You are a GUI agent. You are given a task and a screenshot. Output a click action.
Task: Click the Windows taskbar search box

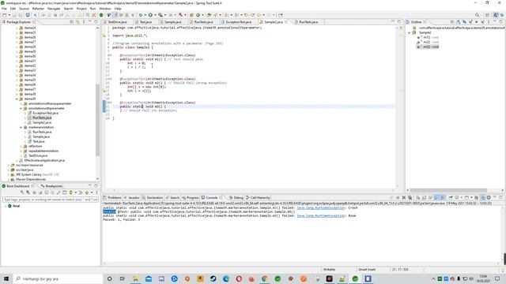tap(59, 278)
